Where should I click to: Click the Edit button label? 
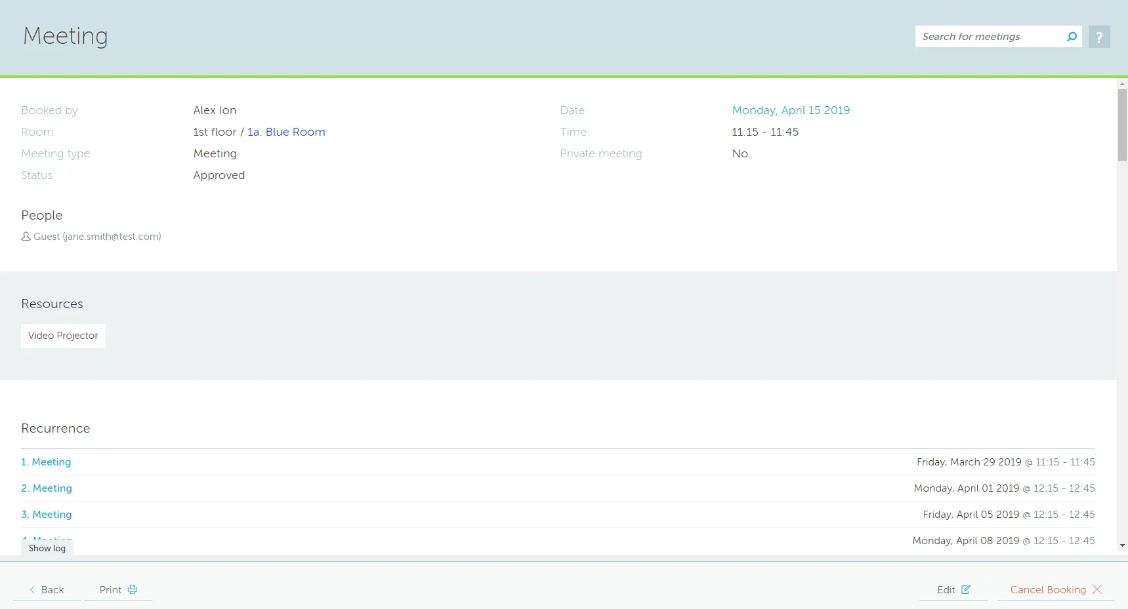tap(946, 589)
